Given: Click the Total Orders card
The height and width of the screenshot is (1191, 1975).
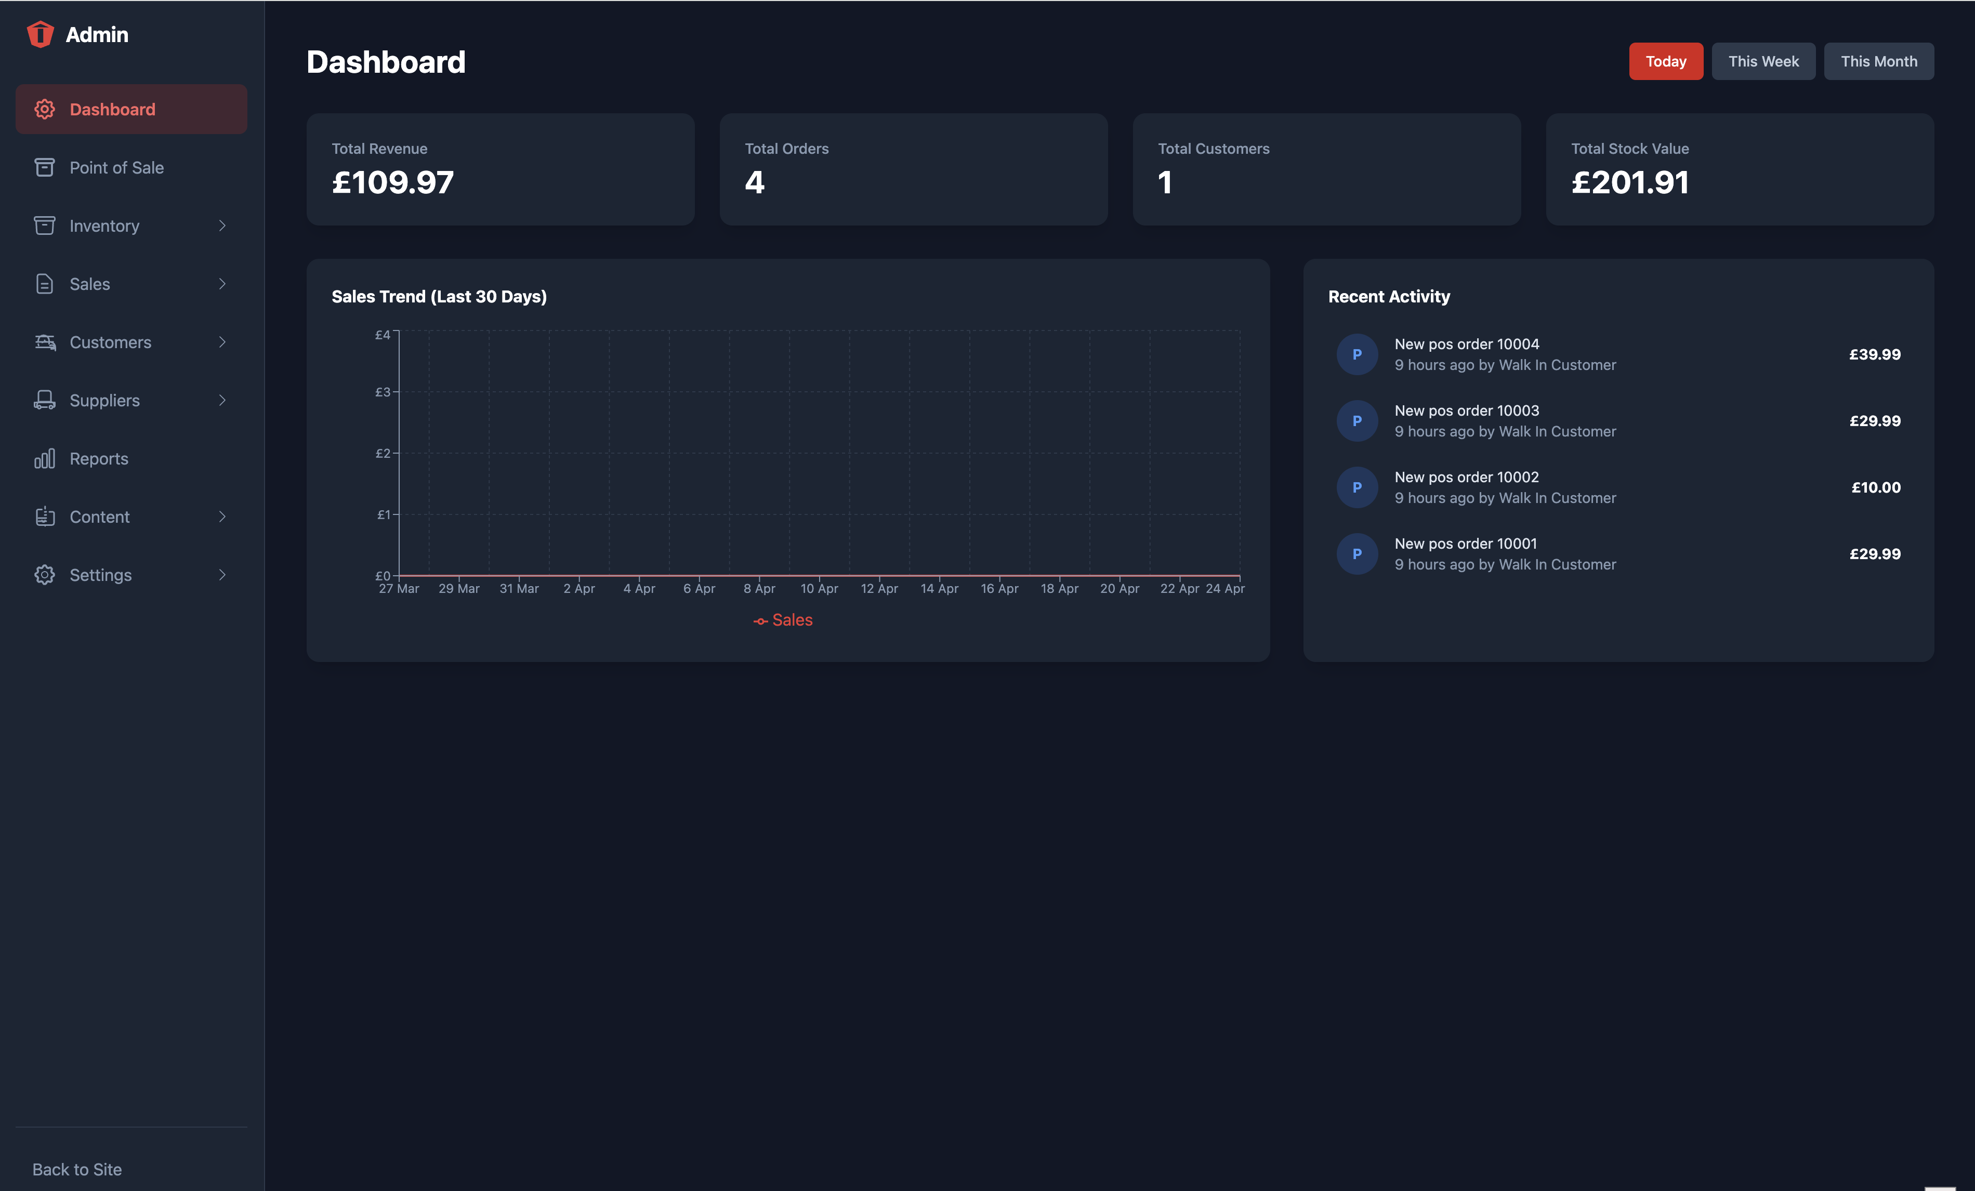Looking at the screenshot, I should pos(914,169).
